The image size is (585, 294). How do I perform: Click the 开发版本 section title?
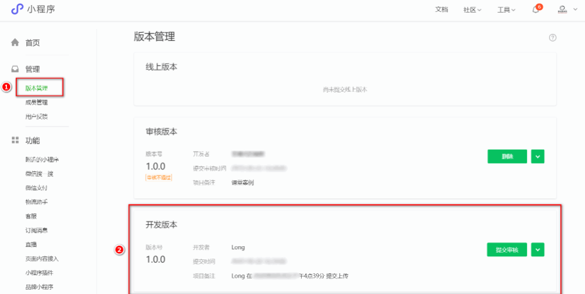click(161, 225)
